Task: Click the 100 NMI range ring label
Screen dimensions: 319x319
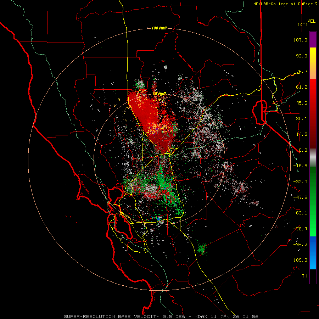Action: (x=159, y=28)
